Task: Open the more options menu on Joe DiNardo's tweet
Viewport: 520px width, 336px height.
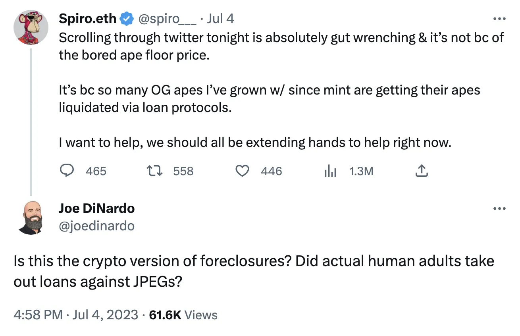Action: pos(499,209)
